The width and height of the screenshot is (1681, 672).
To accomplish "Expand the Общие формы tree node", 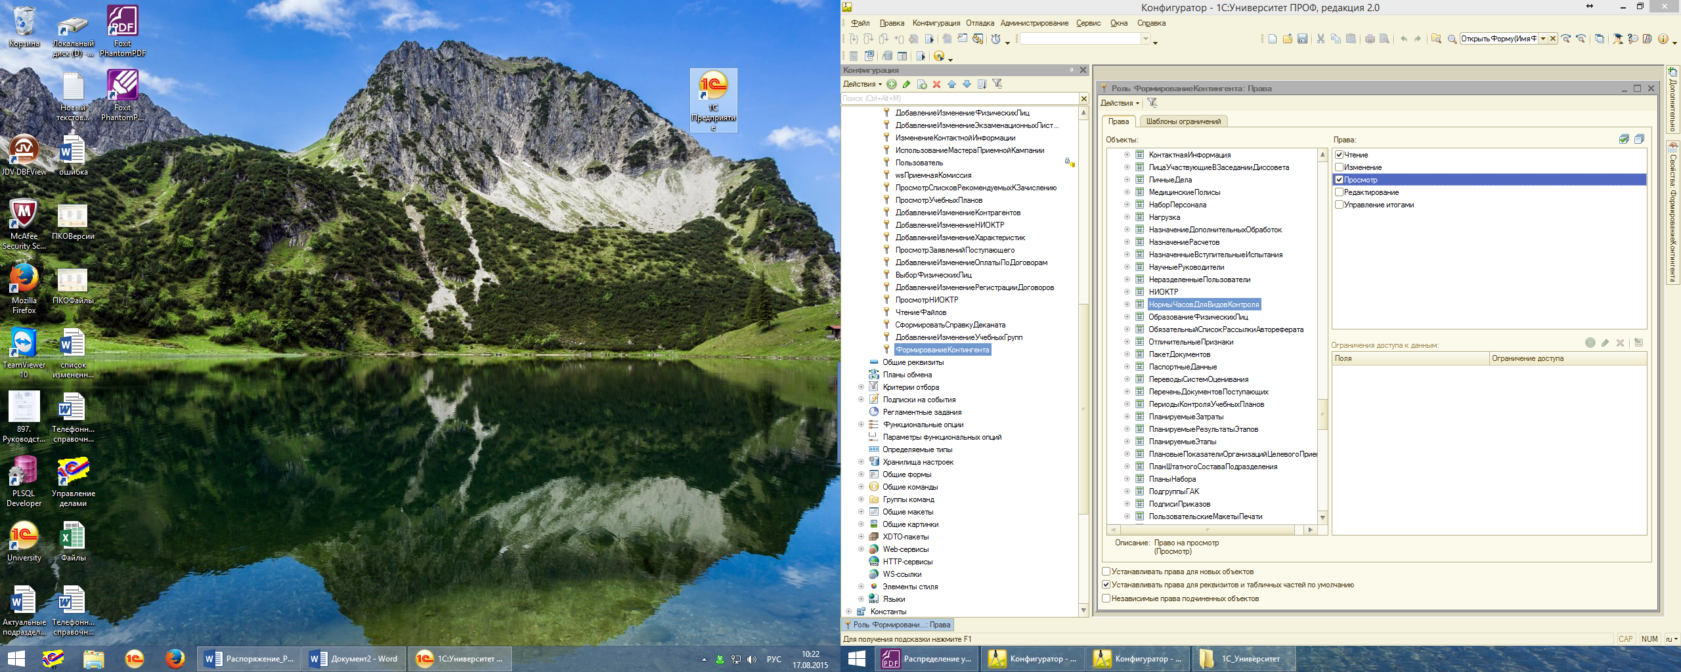I will (x=861, y=474).
